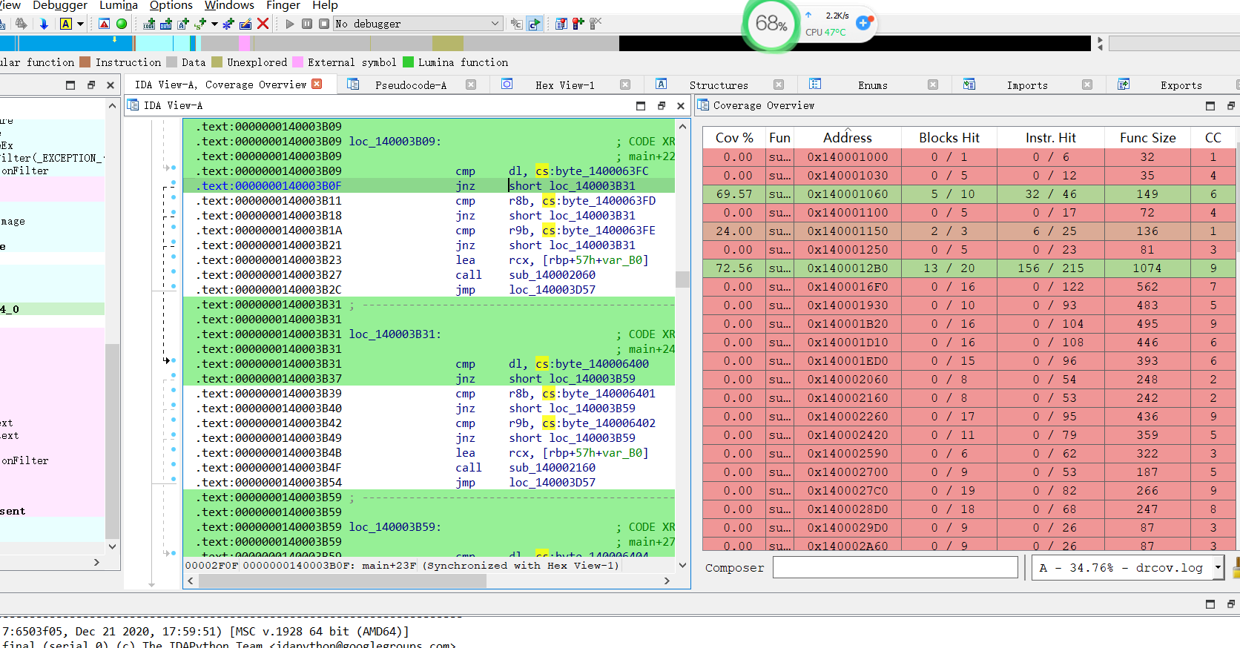Click the 68% CPU usage circle widget
The height and width of the screenshot is (648, 1240).
(771, 24)
